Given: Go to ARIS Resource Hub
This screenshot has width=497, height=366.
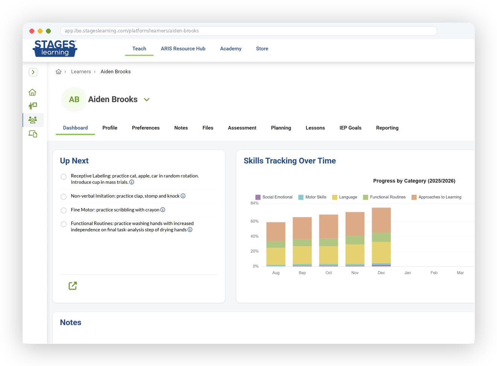Looking at the screenshot, I should (183, 49).
